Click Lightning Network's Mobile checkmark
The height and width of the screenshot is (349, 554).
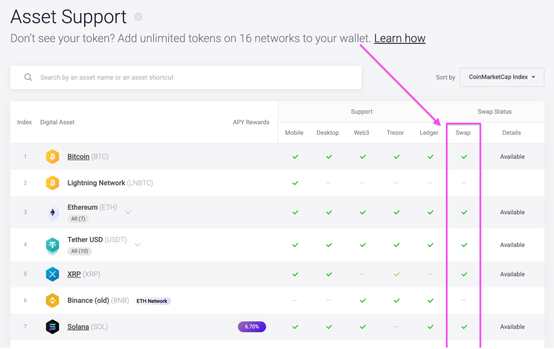point(295,183)
